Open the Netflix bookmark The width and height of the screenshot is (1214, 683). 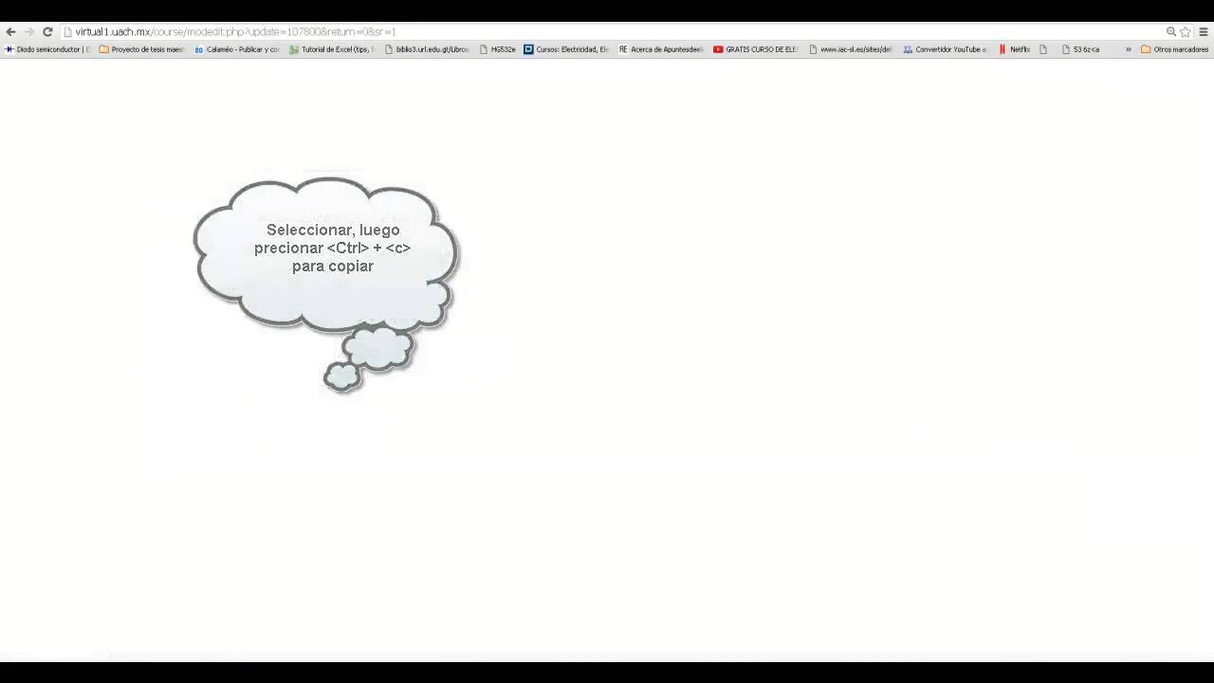1015,49
